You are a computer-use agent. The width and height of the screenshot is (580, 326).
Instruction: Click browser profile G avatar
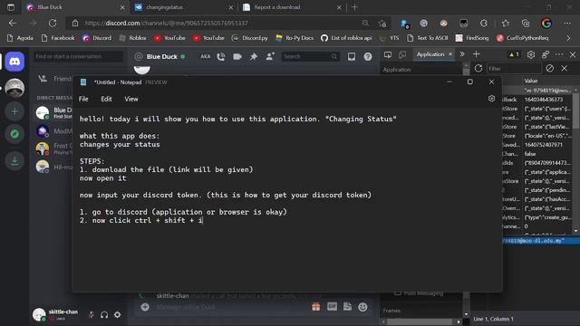click(x=546, y=24)
